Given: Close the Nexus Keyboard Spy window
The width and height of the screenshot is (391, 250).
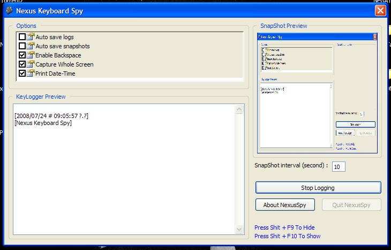Looking at the screenshot, I should tap(380, 11).
